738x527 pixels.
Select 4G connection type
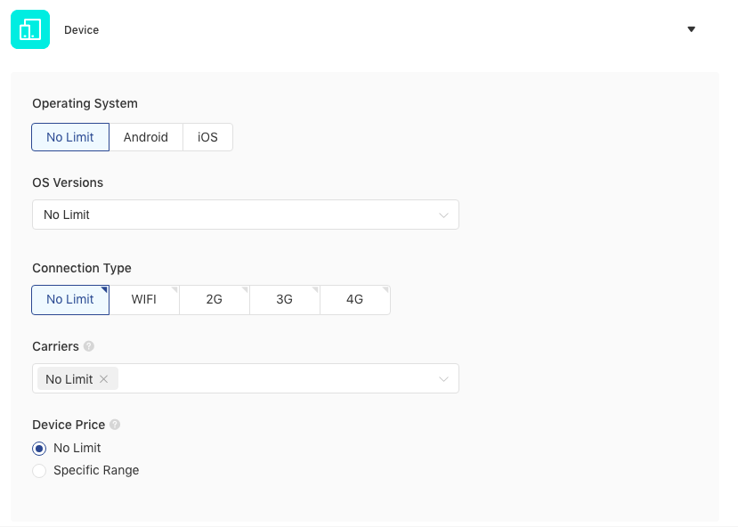pos(355,299)
